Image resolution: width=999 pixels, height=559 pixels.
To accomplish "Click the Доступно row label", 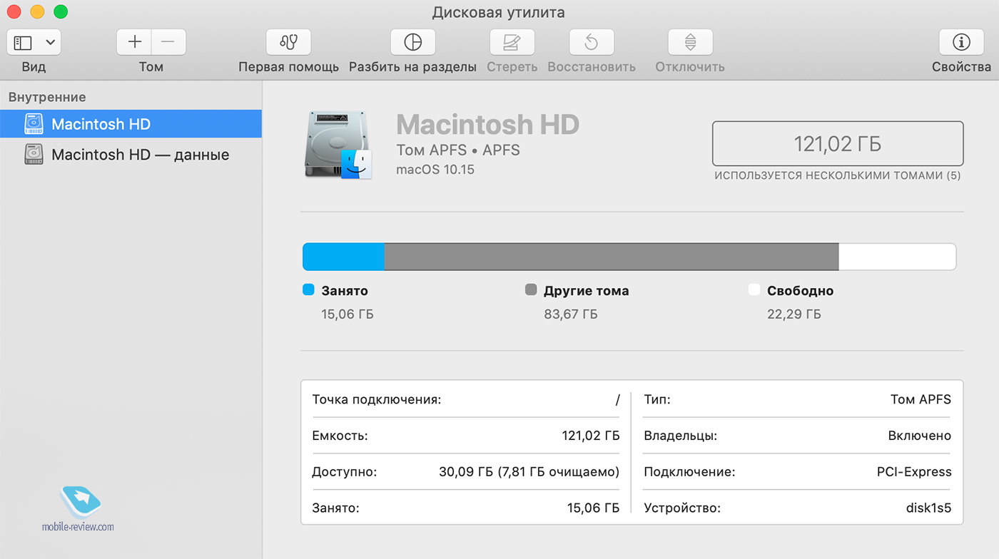I will coord(345,472).
